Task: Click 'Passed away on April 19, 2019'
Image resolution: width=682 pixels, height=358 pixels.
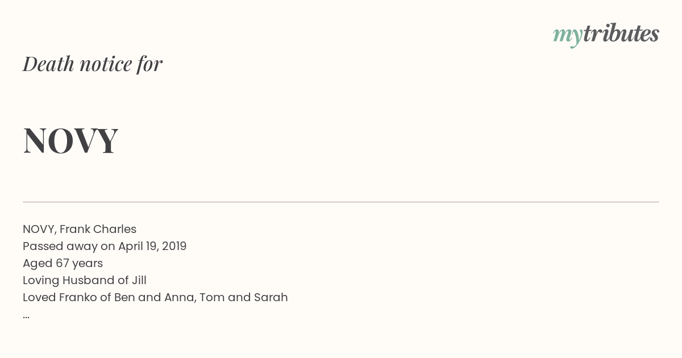Action: click(105, 246)
